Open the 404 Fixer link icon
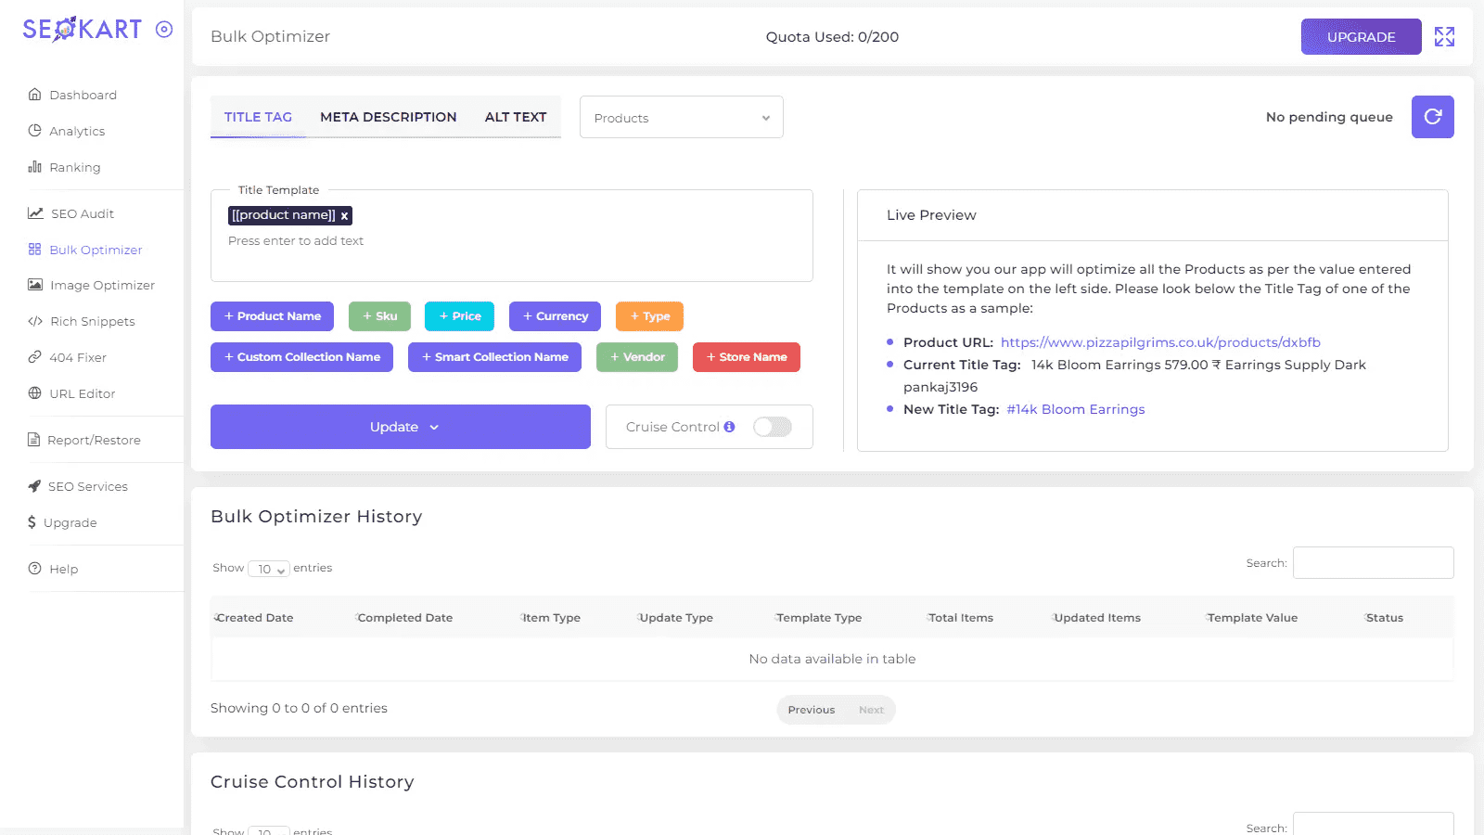 tap(35, 357)
